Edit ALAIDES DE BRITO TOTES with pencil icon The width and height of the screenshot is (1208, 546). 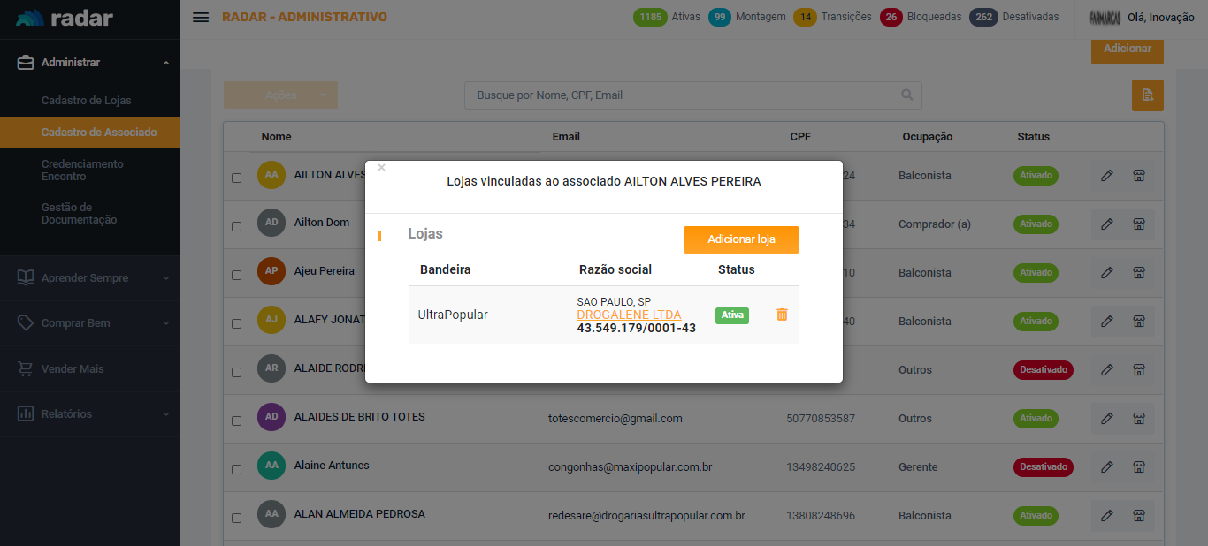click(x=1106, y=419)
